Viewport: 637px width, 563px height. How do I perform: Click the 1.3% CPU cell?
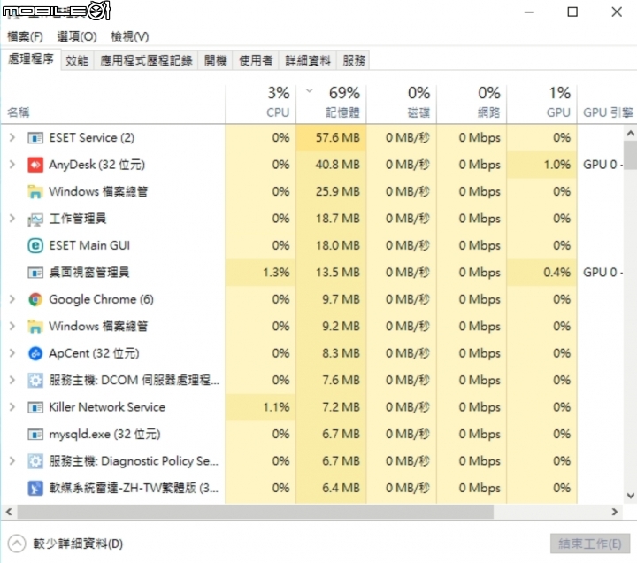(x=261, y=273)
